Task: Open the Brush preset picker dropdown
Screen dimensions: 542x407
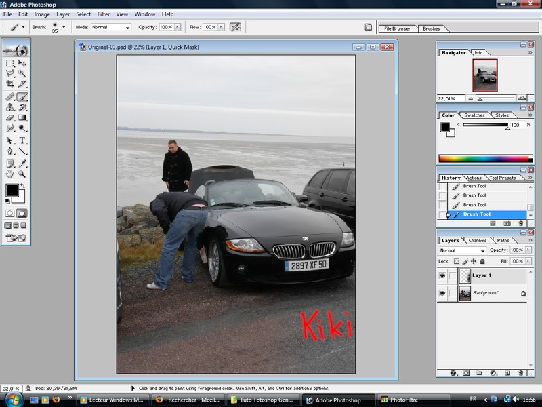Action: coord(64,27)
